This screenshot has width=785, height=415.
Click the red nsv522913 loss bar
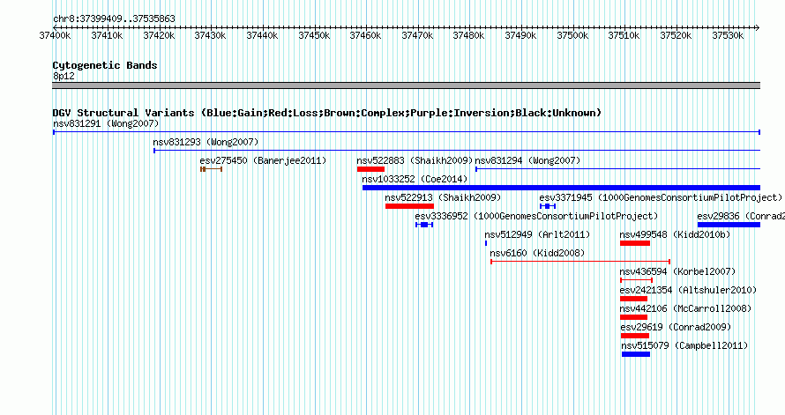pyautogui.click(x=409, y=206)
